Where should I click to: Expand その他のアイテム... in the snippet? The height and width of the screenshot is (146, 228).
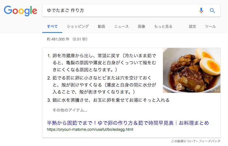(70, 110)
